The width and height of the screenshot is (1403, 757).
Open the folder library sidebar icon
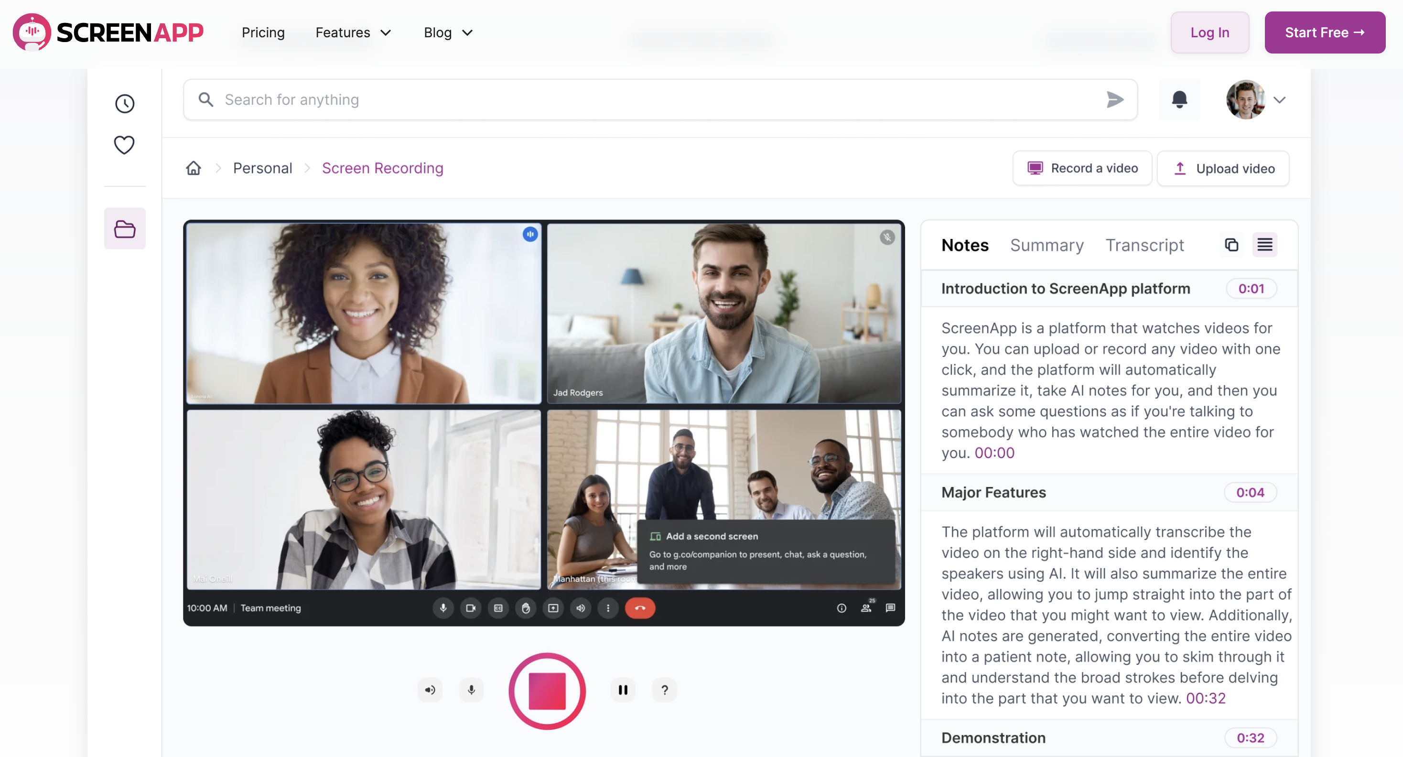[x=125, y=229]
